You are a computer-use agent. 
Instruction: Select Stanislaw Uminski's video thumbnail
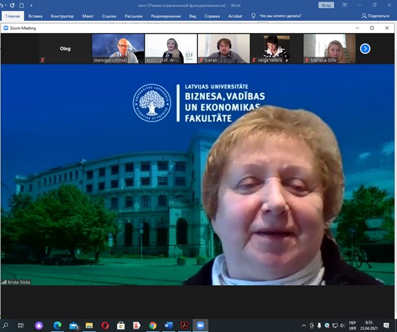coord(118,48)
